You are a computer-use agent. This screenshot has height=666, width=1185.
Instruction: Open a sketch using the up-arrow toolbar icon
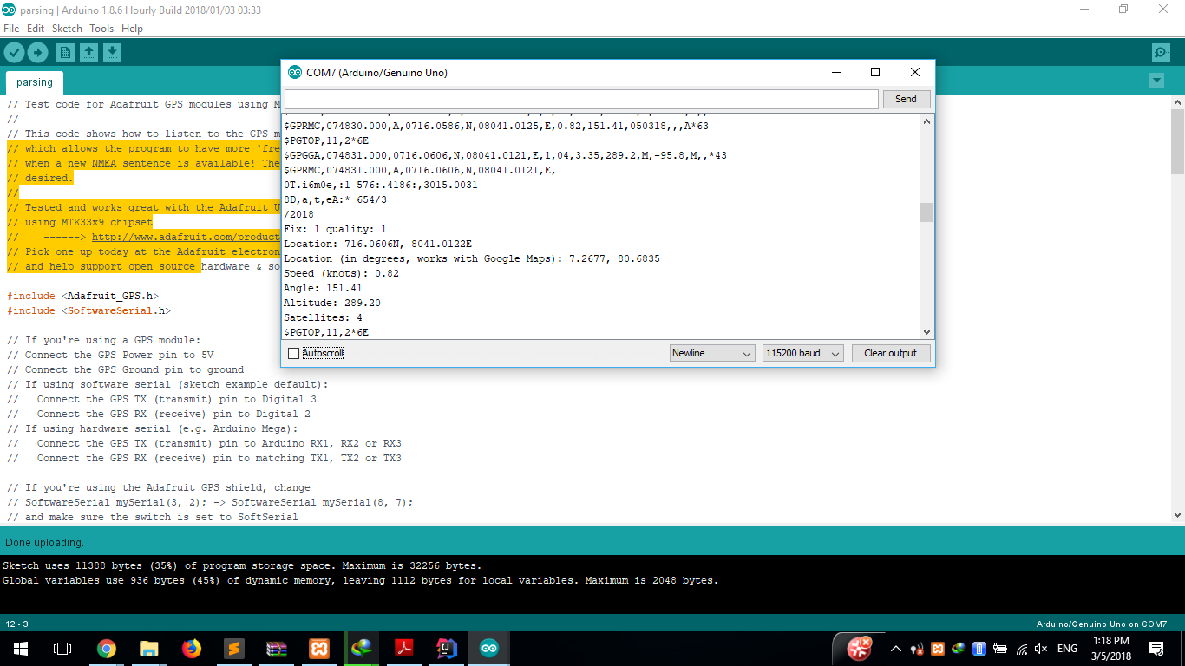(88, 53)
